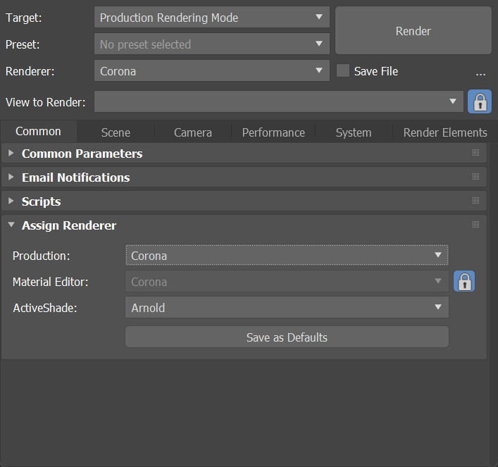
Task: Switch to the Camera tab
Action: [x=193, y=132]
